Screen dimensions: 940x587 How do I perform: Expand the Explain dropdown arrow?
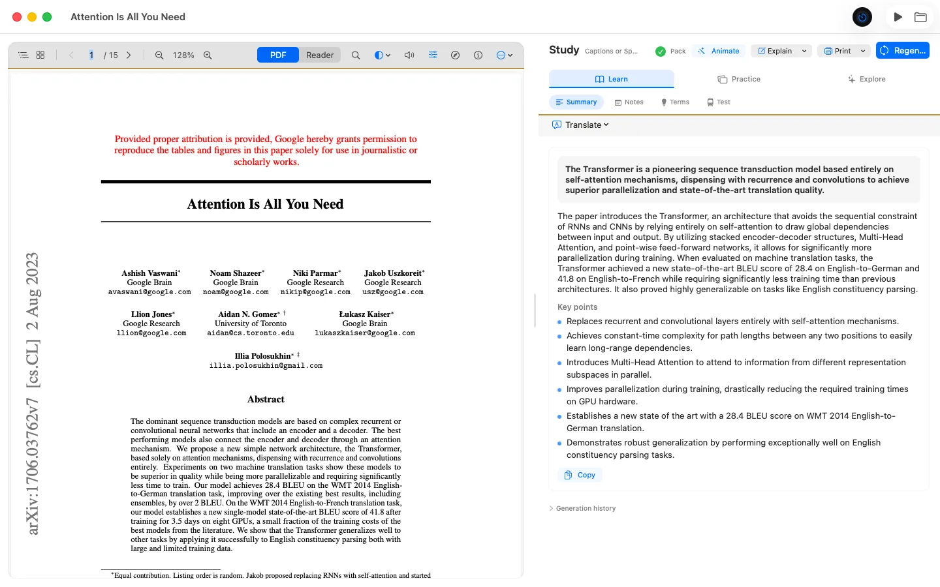tap(804, 51)
